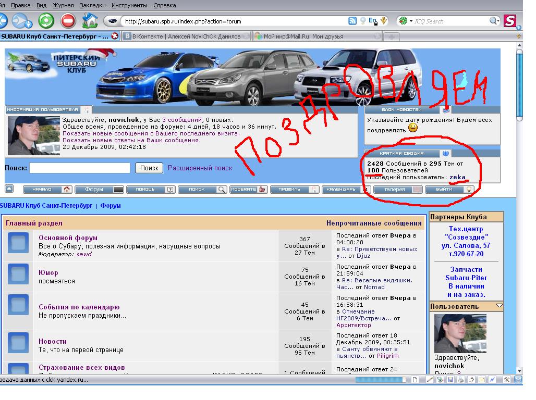Image resolution: width=536 pixels, height=400 pixels.
Task: Click the smiley emoticon in news block
Action: click(412, 128)
